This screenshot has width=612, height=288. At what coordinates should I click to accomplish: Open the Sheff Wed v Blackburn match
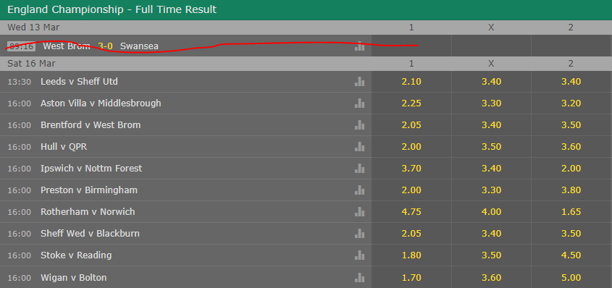coord(90,234)
